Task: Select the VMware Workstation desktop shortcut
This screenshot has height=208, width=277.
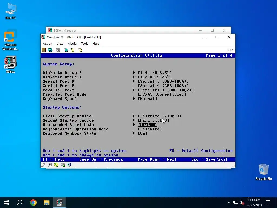Action: [11, 40]
